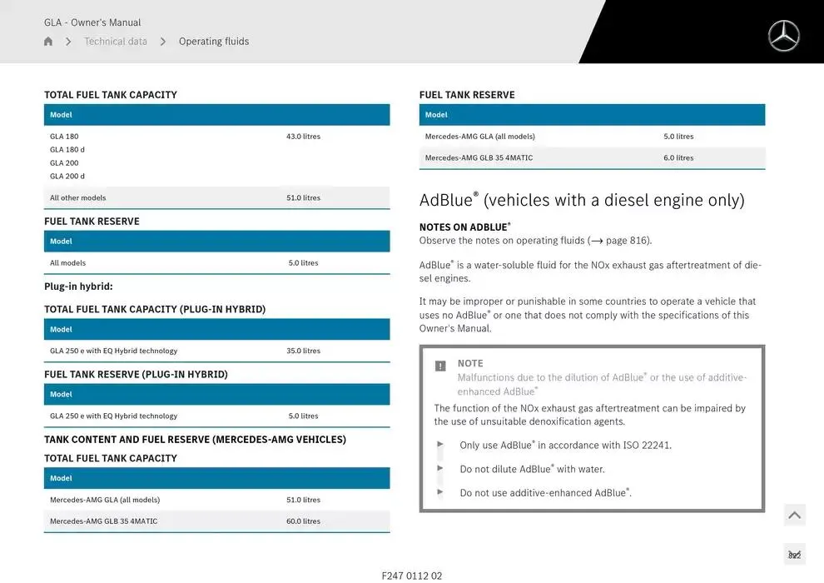Image resolution: width=824 pixels, height=583 pixels.
Task: Click the Mercedes-AMG GLB 35 4MATIC 60.0 litres row
Action: coord(216,521)
